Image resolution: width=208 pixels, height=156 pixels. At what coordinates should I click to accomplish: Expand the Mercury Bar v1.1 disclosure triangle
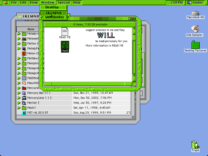[19, 93]
